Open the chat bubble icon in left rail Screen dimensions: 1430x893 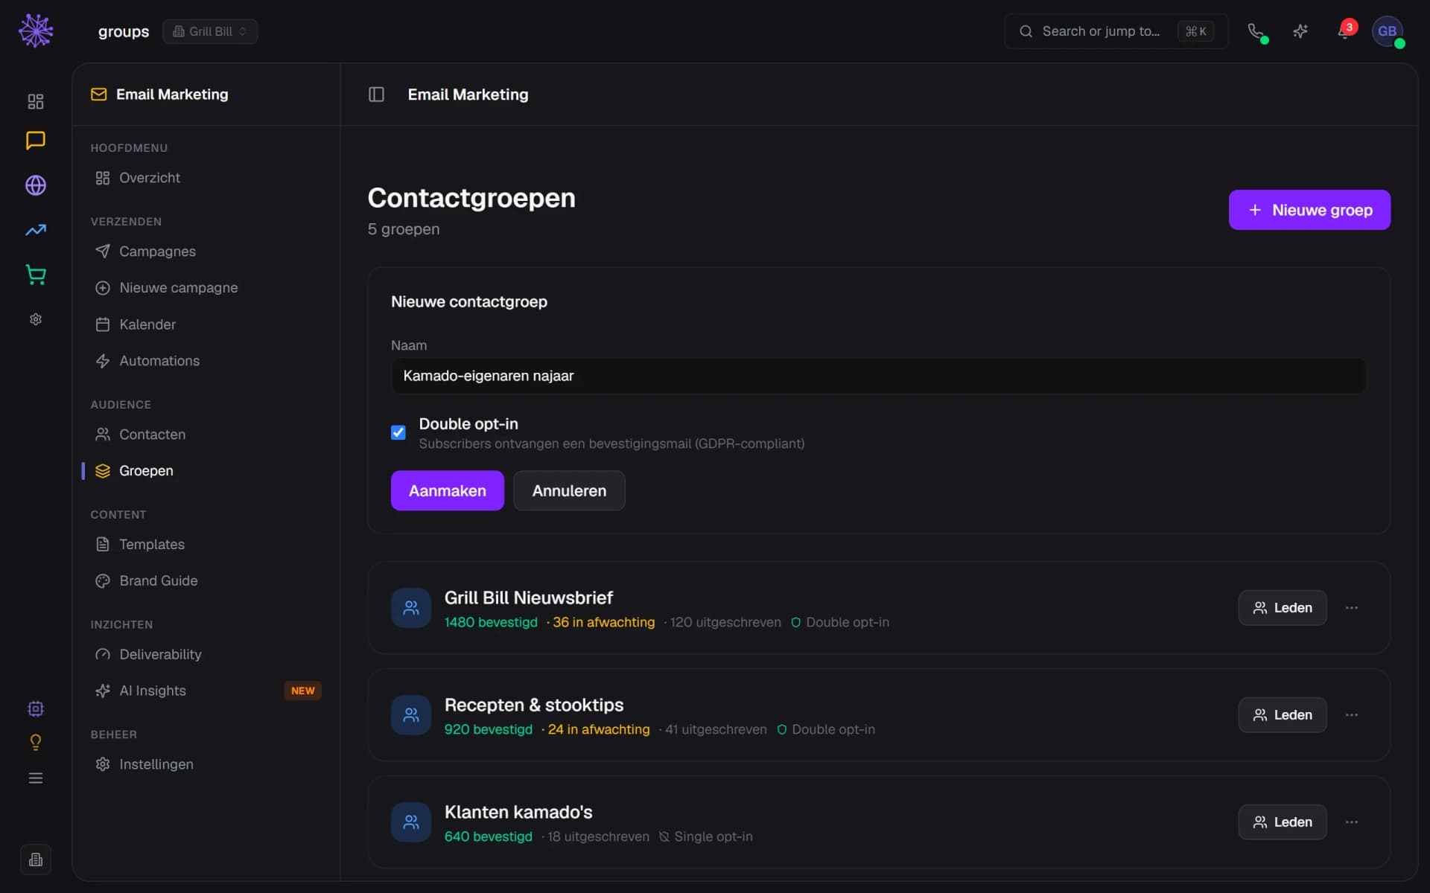tap(36, 141)
